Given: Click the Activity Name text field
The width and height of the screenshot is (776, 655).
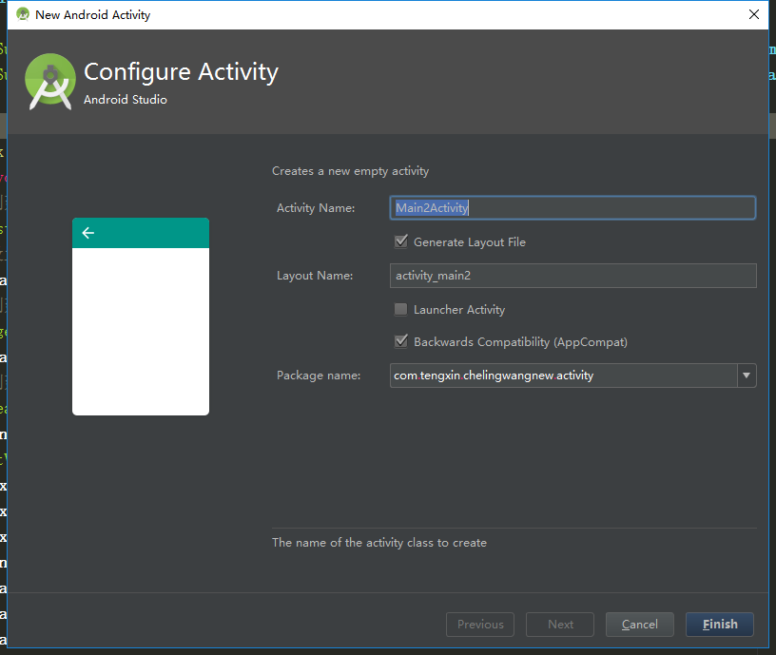Looking at the screenshot, I should click(572, 208).
